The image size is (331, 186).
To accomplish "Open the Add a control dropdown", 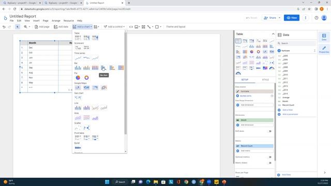I will pos(114,27).
